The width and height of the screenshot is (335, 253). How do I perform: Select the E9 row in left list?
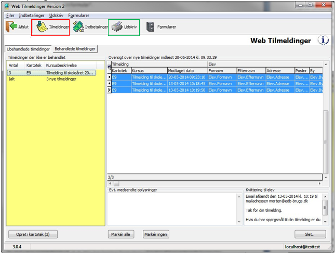coord(51,73)
